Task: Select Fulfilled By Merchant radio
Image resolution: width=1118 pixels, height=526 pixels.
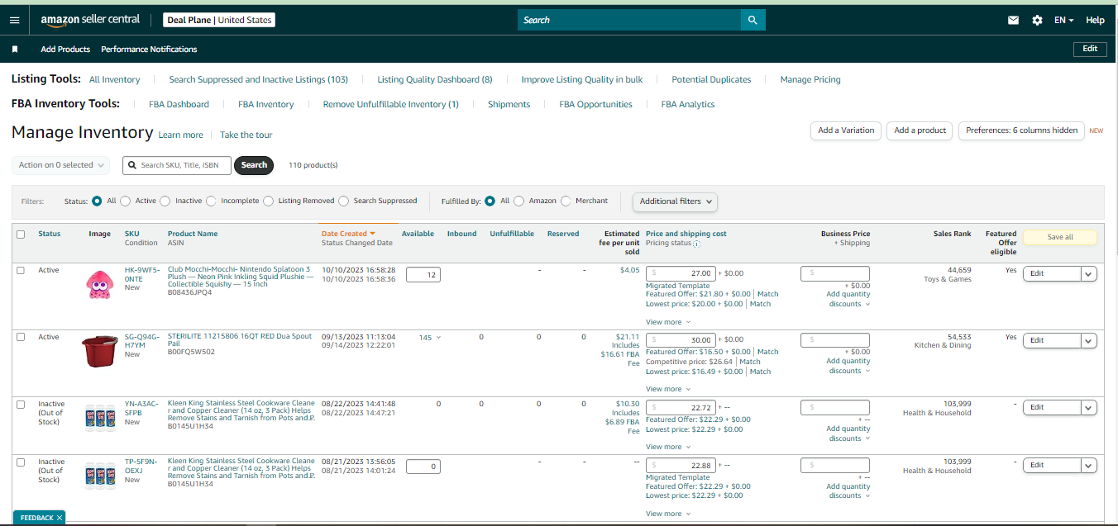Action: (x=566, y=201)
